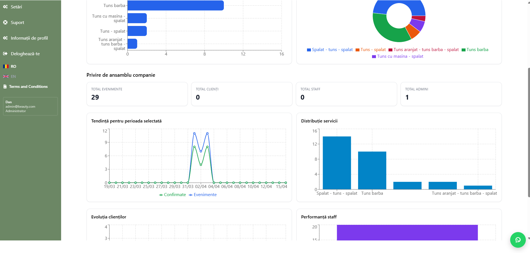Screen dimensions: 530x253
Task: Click the orange donut chart segment
Action: click(413, 31)
